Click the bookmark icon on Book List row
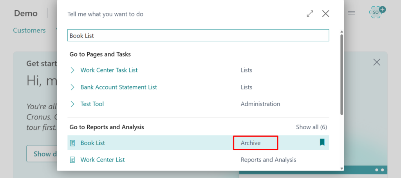The width and height of the screenshot is (401, 178). click(x=322, y=142)
